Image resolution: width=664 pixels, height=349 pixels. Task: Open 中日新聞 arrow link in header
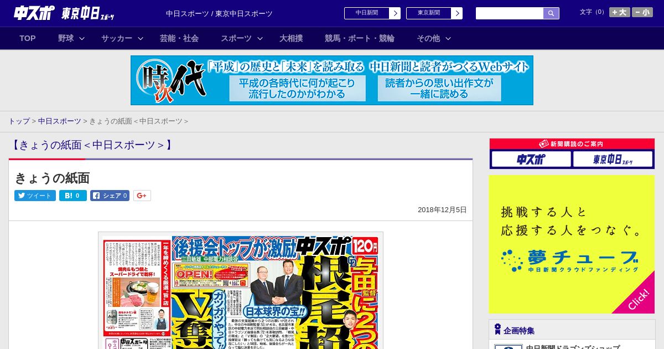point(395,13)
